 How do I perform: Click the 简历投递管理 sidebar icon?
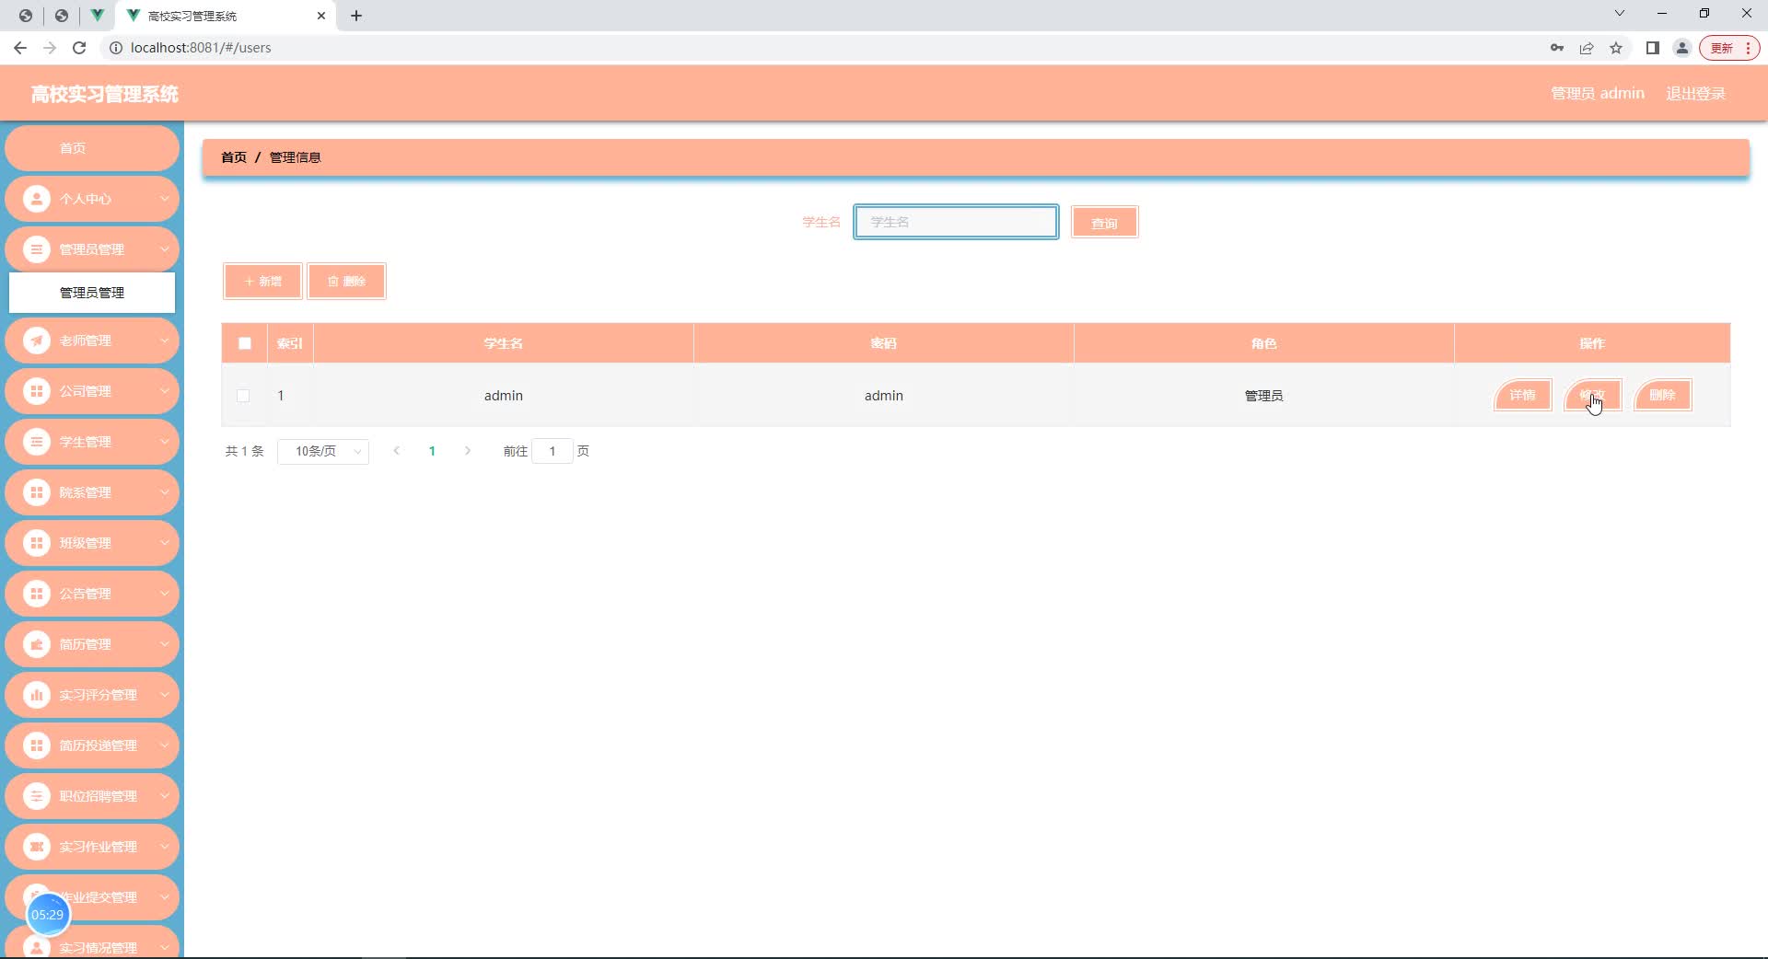(36, 745)
